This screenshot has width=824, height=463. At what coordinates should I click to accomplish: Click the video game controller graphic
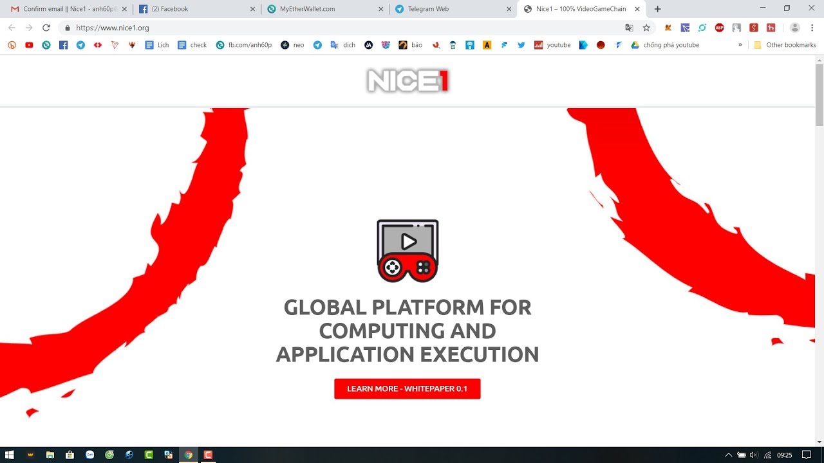pos(407,251)
